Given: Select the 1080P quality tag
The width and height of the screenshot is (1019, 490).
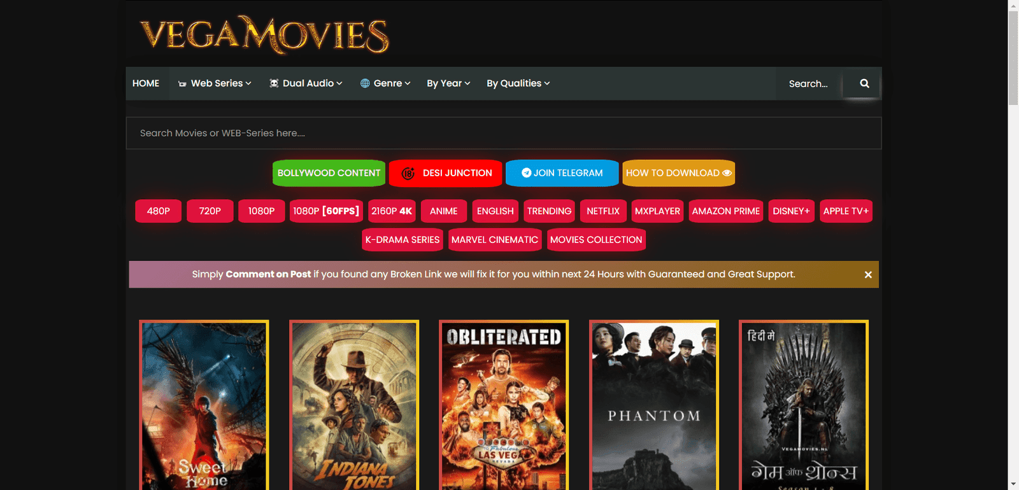Looking at the screenshot, I should (x=262, y=211).
